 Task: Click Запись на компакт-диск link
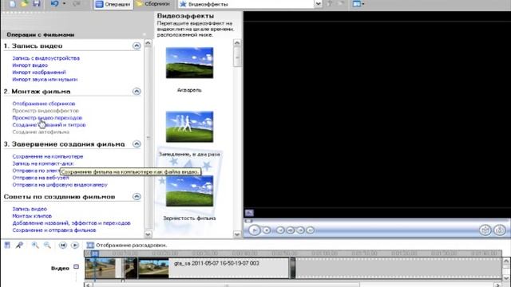click(43, 163)
